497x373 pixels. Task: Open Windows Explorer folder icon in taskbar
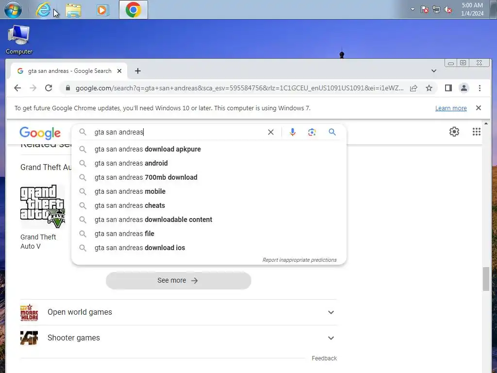[73, 10]
